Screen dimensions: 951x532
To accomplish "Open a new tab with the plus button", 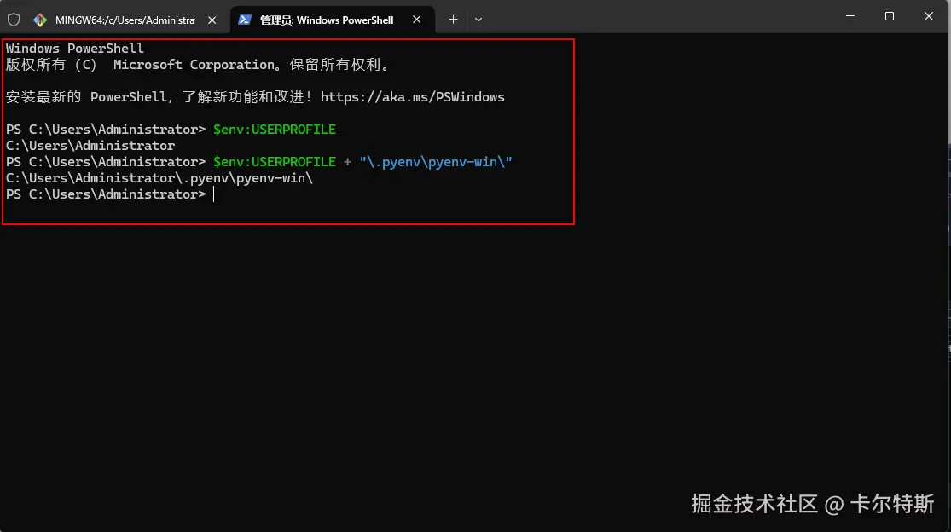I will pos(453,20).
